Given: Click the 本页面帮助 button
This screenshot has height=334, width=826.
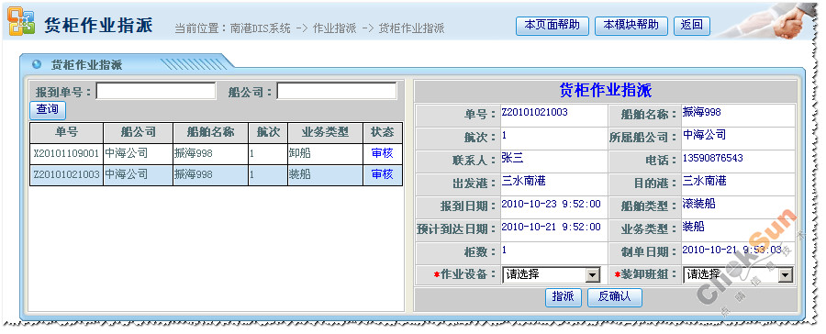Looking at the screenshot, I should coord(553,26).
